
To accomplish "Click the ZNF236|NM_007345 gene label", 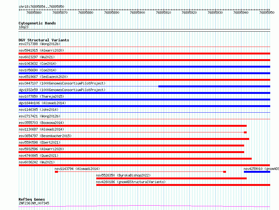I will 34,203.
